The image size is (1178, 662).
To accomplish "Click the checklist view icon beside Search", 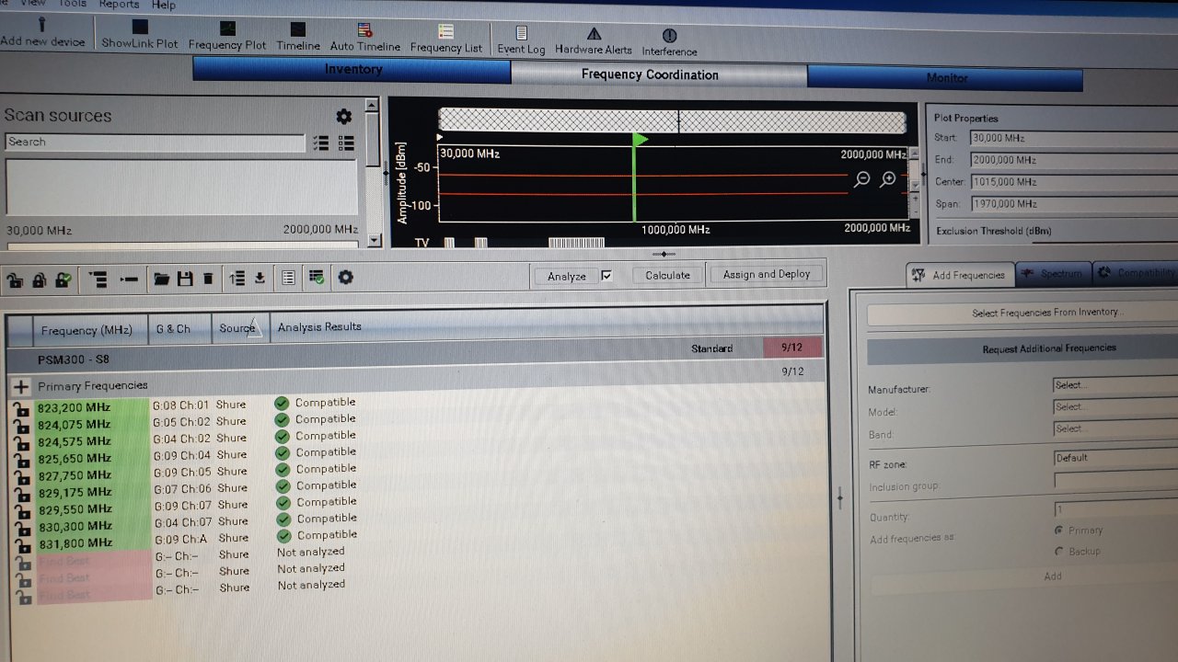I will coord(321,143).
